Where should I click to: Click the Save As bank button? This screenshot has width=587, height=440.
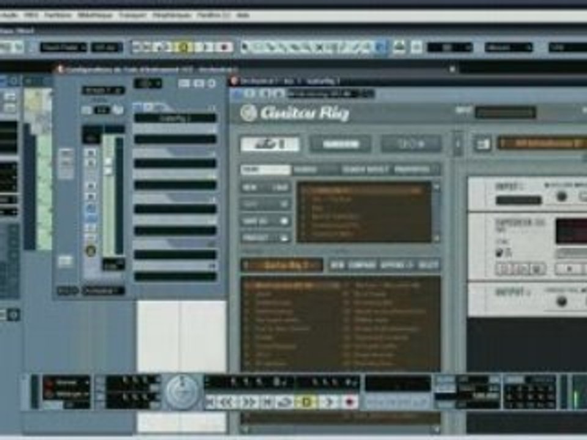(265, 221)
